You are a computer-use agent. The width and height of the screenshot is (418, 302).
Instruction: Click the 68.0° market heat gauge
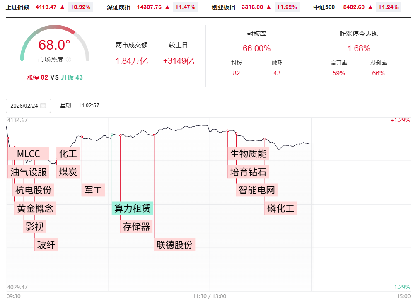(x=54, y=45)
